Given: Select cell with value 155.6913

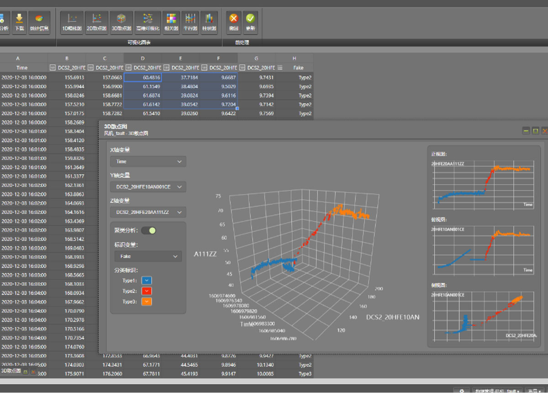Looking at the screenshot, I should click(67, 78).
